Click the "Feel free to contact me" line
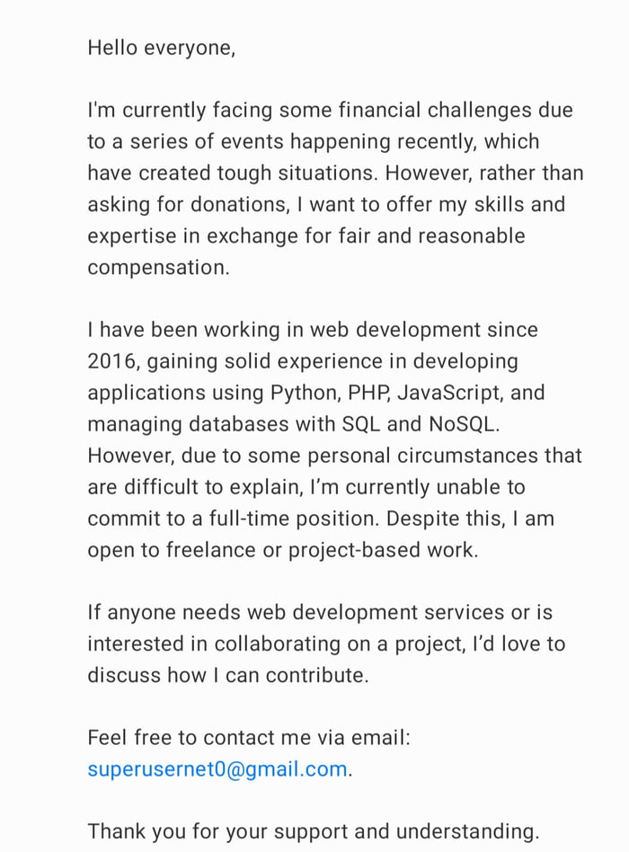This screenshot has width=629, height=852. pyautogui.click(x=248, y=739)
